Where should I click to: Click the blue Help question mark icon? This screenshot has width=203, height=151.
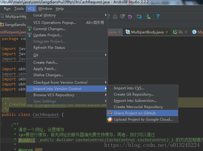(x=158, y=16)
